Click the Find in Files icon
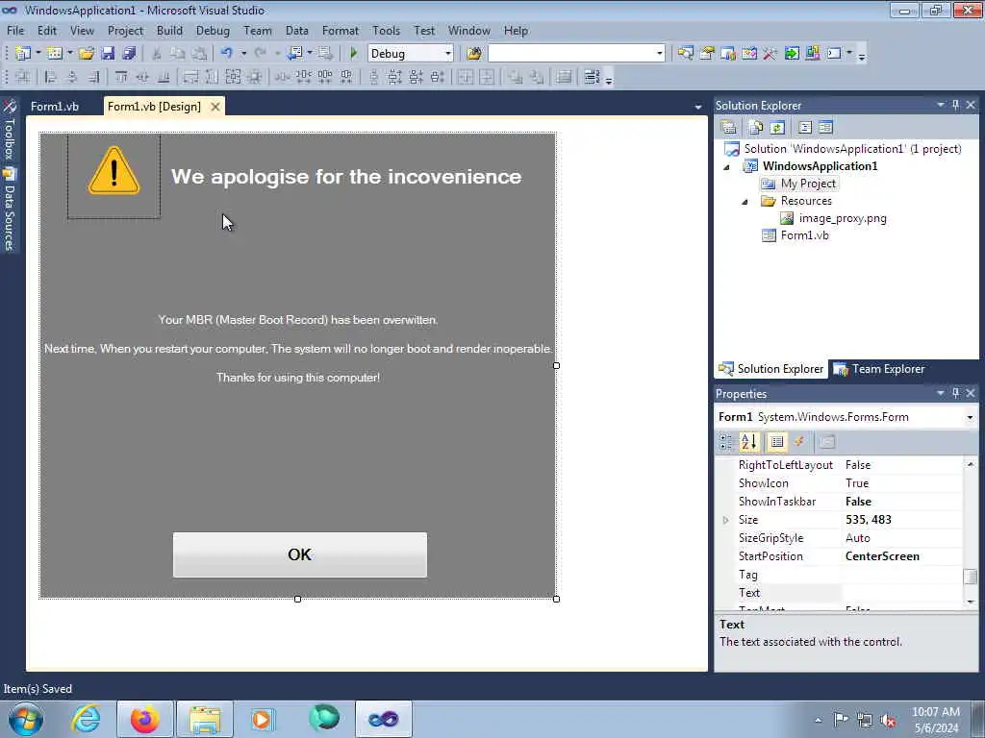The width and height of the screenshot is (985, 738). tap(474, 54)
